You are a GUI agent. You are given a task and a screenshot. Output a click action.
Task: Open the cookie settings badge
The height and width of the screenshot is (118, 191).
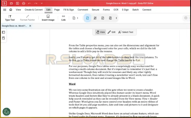coord(6,112)
